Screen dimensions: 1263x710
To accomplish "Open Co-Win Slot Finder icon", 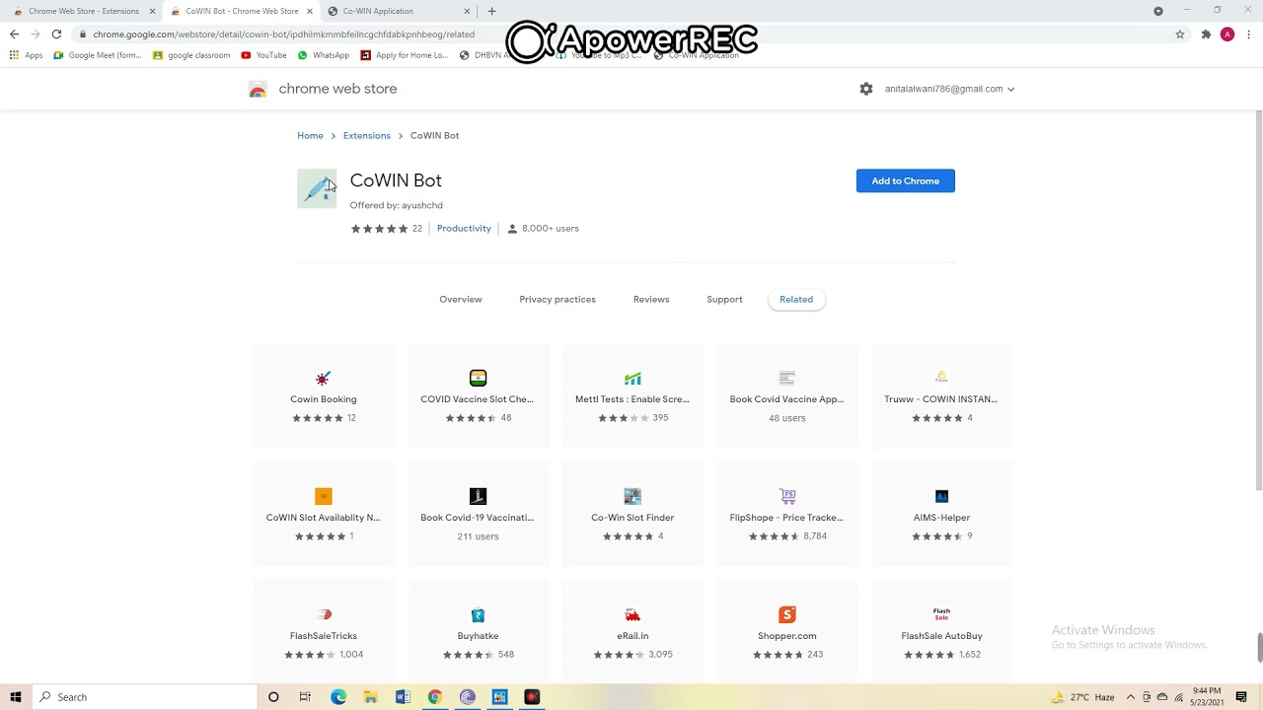I will point(632,496).
